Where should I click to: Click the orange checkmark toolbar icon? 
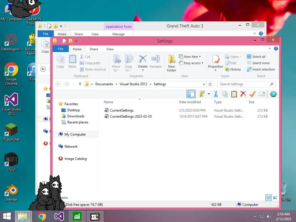[252, 94]
